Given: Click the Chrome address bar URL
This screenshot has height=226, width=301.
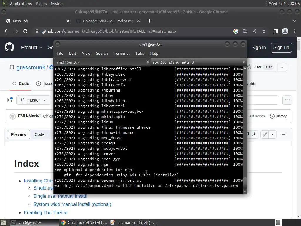Looking at the screenshot, I should point(109,31).
